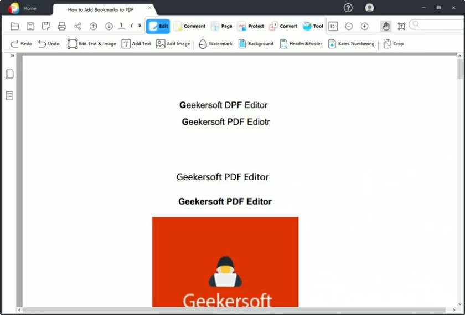Zoom out with the minus icon

(349, 26)
